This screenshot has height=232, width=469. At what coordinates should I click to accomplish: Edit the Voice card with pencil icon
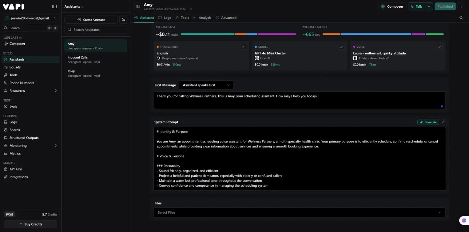point(439,47)
